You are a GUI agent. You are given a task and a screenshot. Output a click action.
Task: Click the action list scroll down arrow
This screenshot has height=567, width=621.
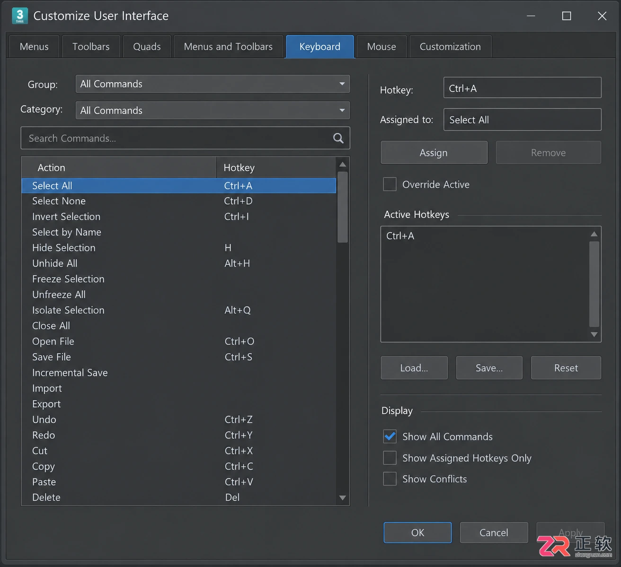click(343, 498)
